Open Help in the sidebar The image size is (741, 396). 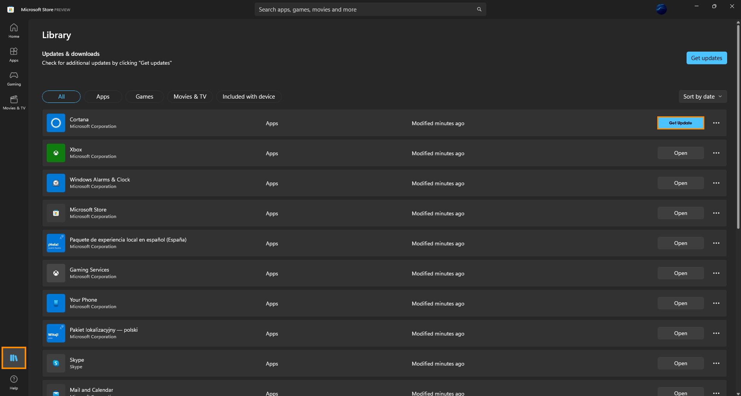pyautogui.click(x=14, y=383)
